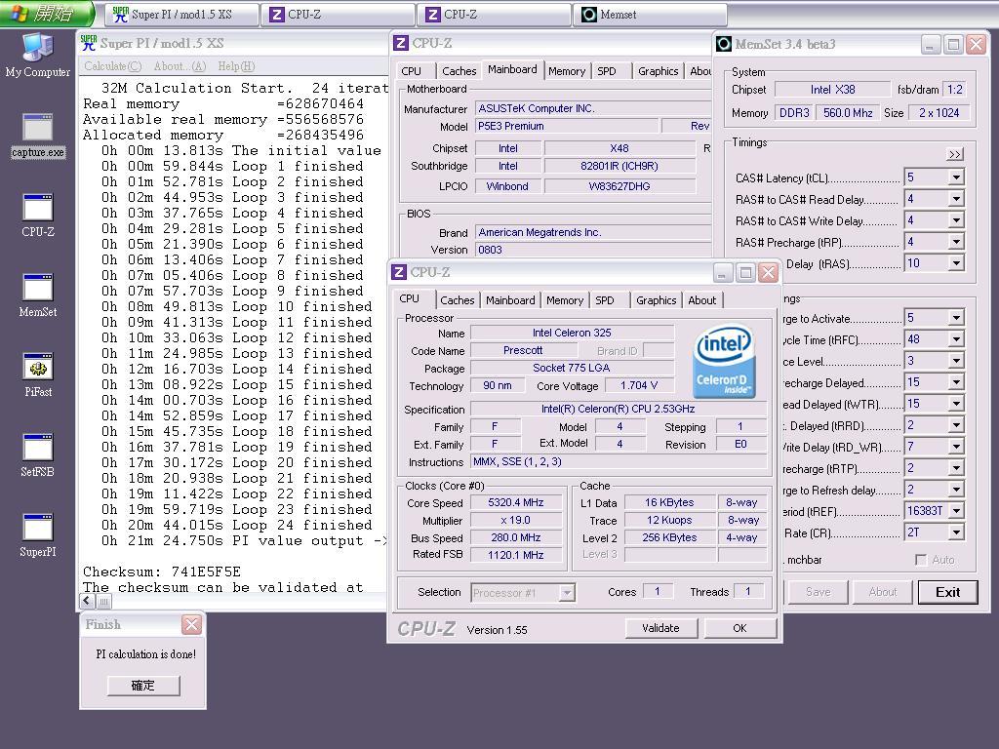Open Graphics tab in front CPU-Z
Image resolution: width=999 pixels, height=749 pixels.
[x=657, y=300]
